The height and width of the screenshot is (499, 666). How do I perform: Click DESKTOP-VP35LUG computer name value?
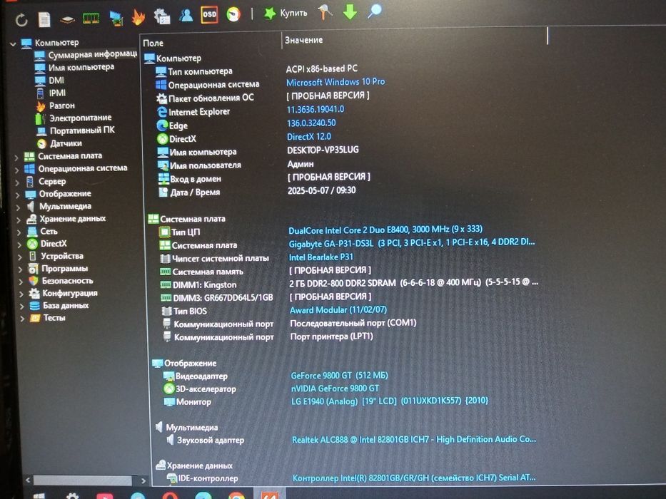(323, 150)
